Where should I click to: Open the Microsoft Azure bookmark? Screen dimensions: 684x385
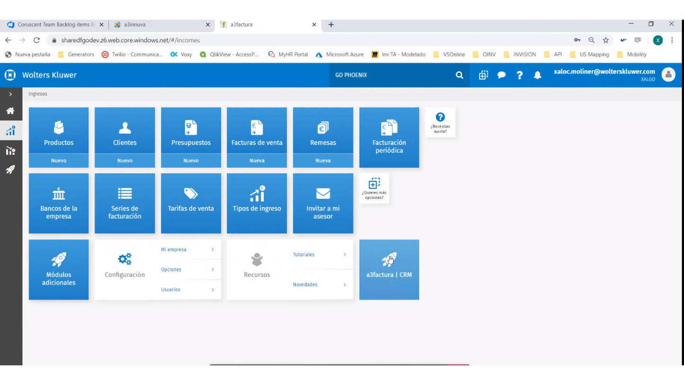[339, 54]
